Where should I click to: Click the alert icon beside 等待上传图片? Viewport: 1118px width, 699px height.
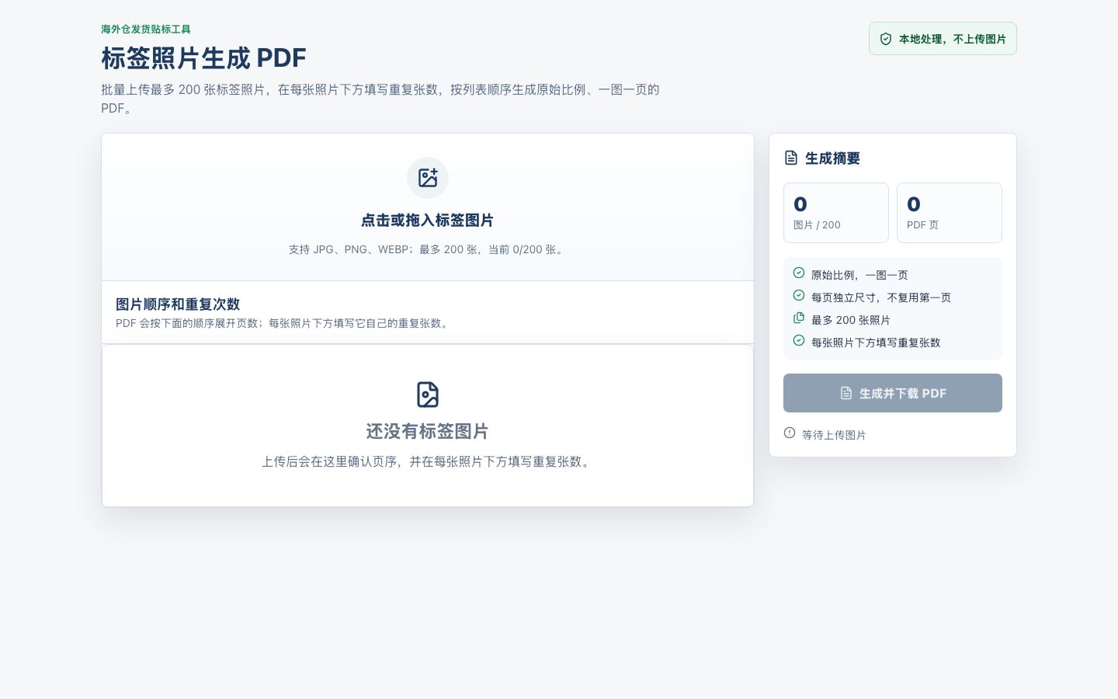[x=790, y=433]
